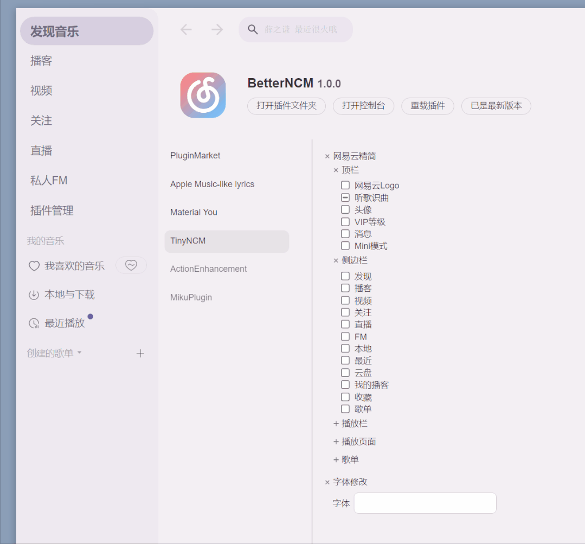Collapse the 网易云精简 section
Screen dimensions: 585x544
[327, 156]
